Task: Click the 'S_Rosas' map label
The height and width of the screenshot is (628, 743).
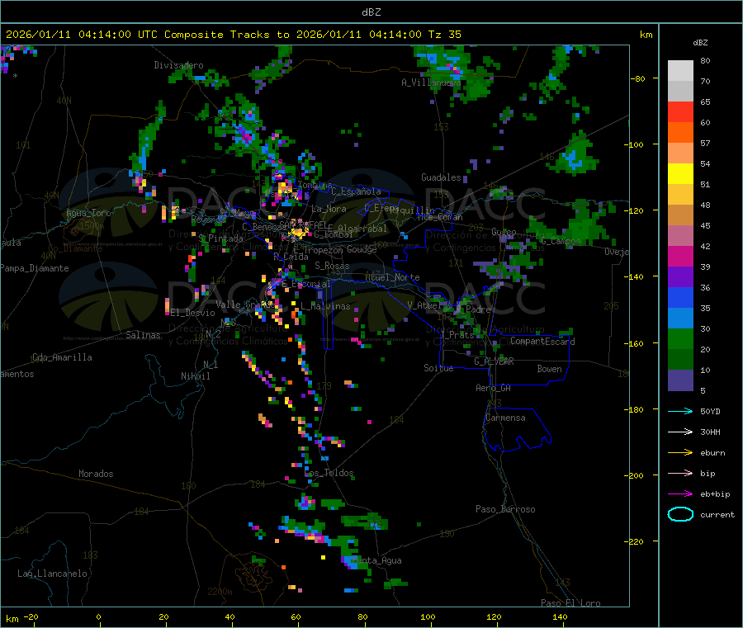Action: [332, 266]
